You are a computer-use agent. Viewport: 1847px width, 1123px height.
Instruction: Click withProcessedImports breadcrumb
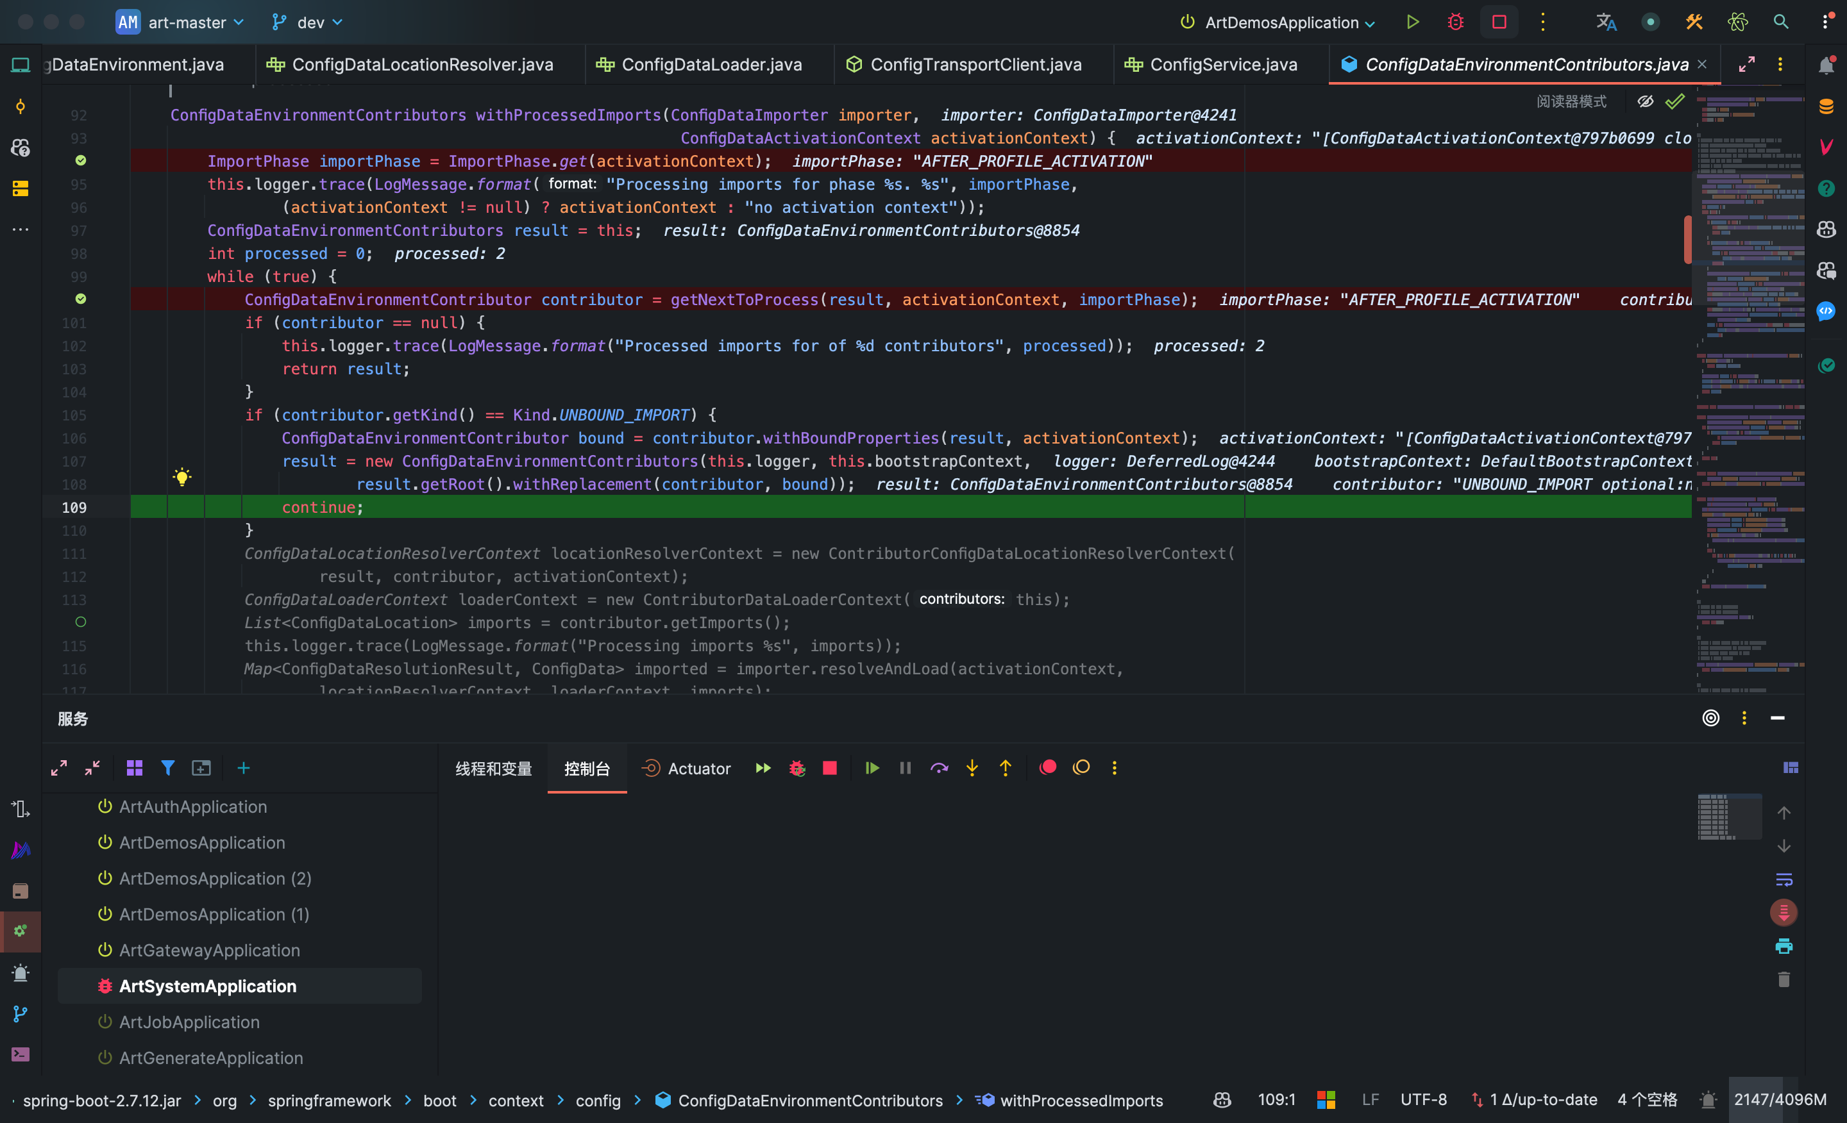(x=1081, y=1100)
